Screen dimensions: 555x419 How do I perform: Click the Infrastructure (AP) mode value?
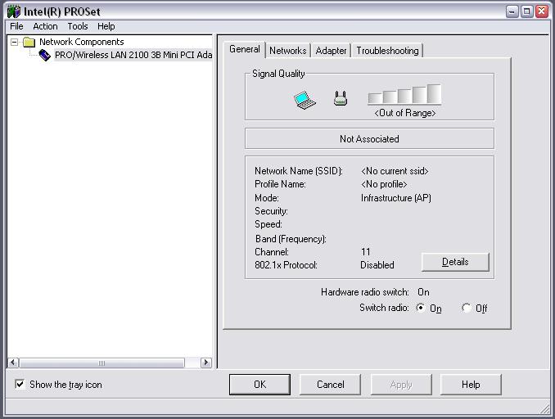396,198
